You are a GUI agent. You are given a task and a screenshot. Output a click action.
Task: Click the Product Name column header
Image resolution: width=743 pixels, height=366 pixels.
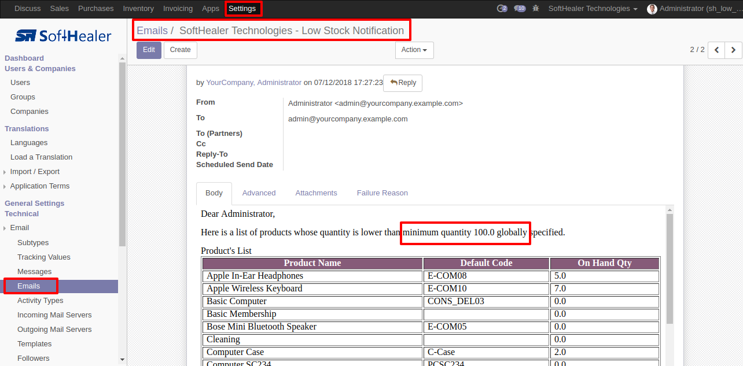[x=312, y=263]
